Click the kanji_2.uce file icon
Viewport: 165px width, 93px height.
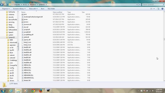(x=22, y=45)
